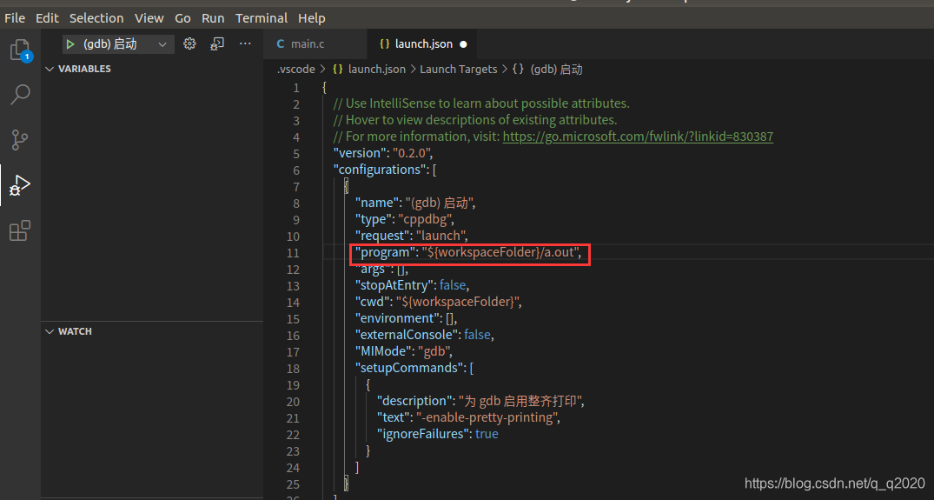Click the 'Use IntelliSense' comment on line 2
This screenshot has height=500, width=934.
[x=481, y=103]
